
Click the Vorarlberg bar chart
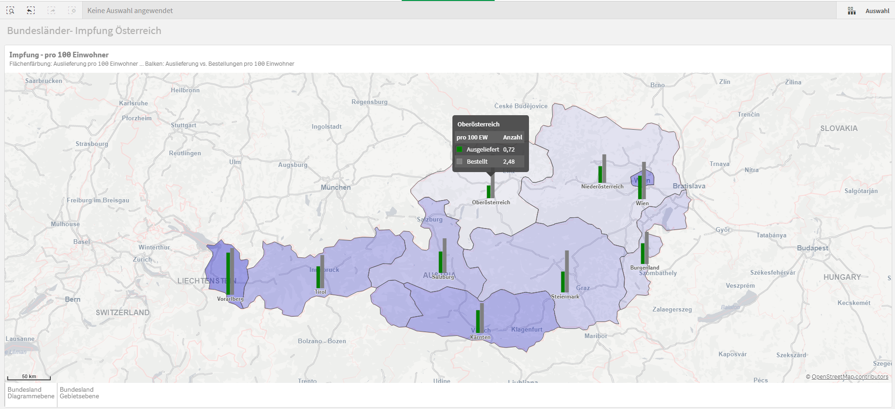[x=230, y=271]
